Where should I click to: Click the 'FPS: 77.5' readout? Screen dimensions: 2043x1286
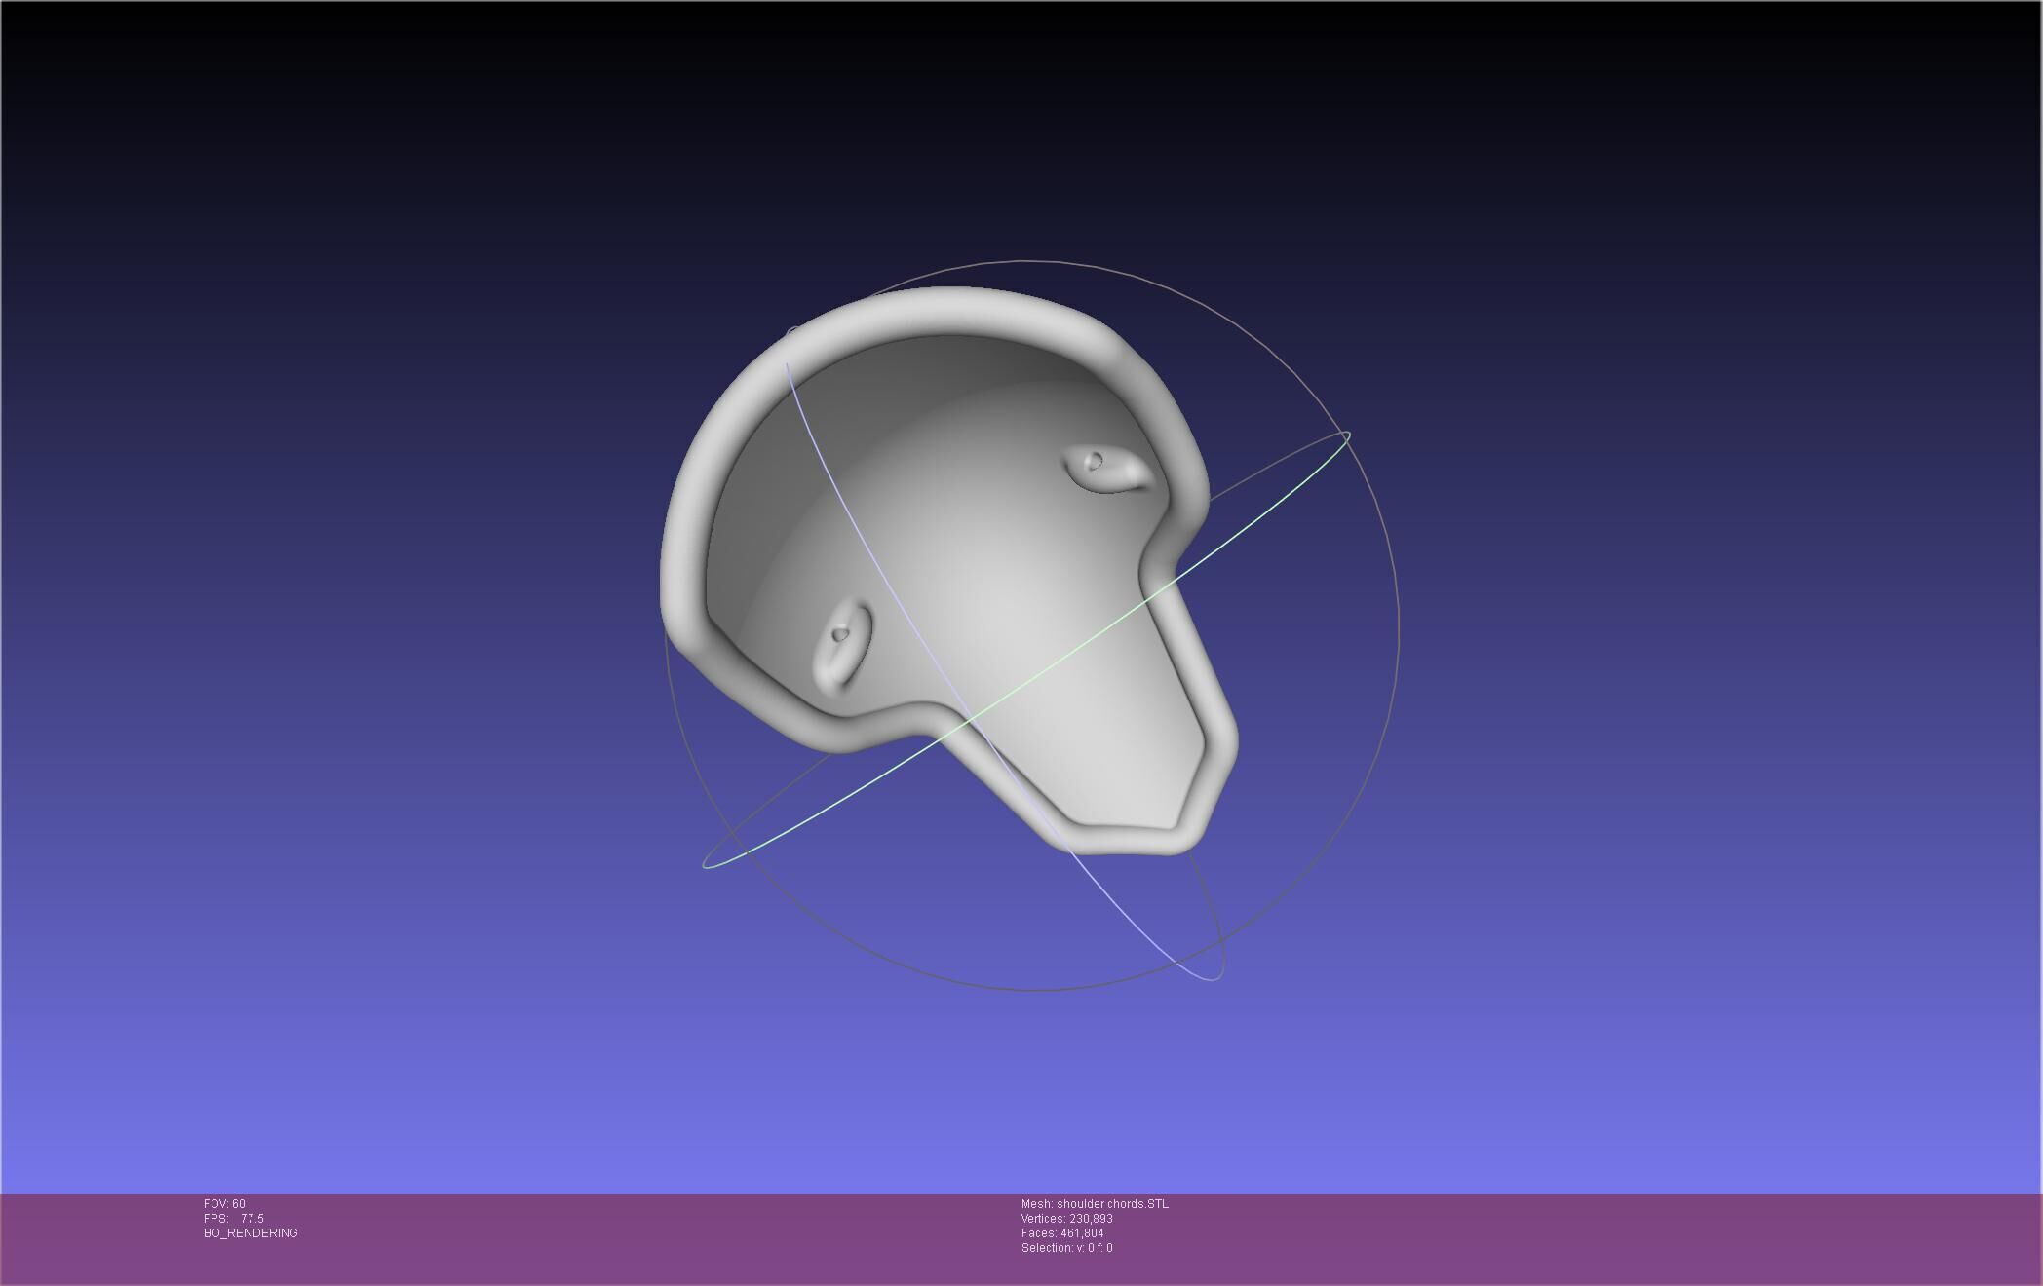tap(234, 1219)
